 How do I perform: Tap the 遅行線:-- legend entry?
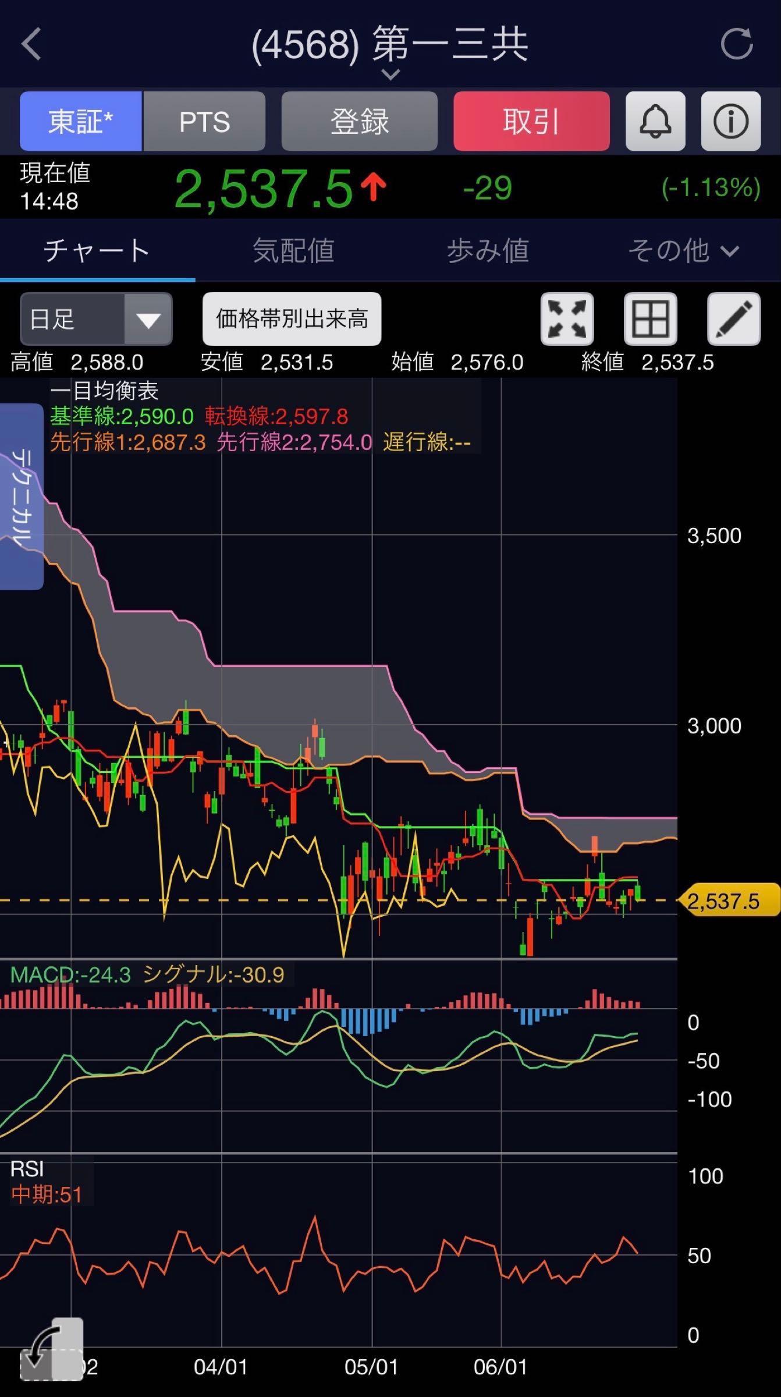pyautogui.click(x=427, y=442)
